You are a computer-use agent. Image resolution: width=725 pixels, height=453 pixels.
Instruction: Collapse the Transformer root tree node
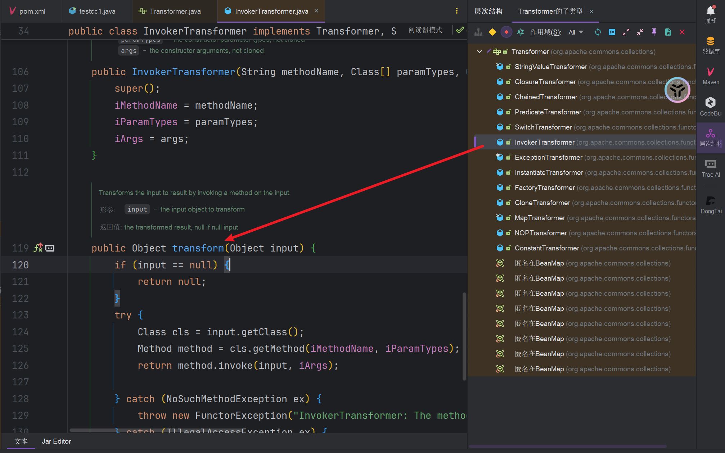pyautogui.click(x=479, y=51)
